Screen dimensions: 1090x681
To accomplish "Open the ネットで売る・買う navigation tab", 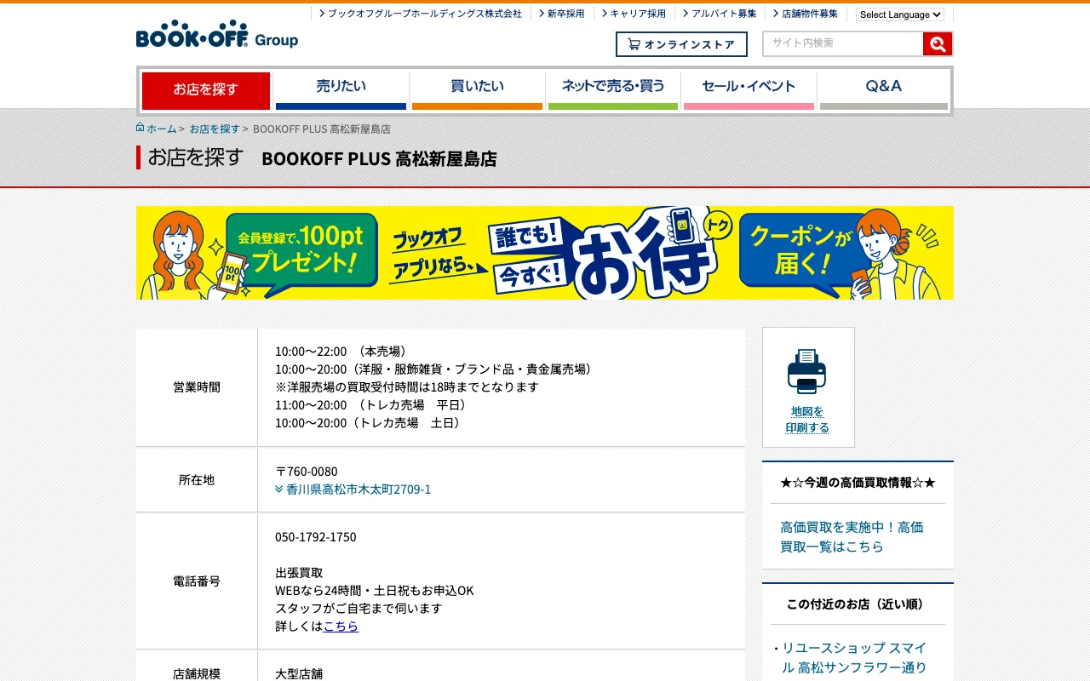I will click(x=613, y=90).
